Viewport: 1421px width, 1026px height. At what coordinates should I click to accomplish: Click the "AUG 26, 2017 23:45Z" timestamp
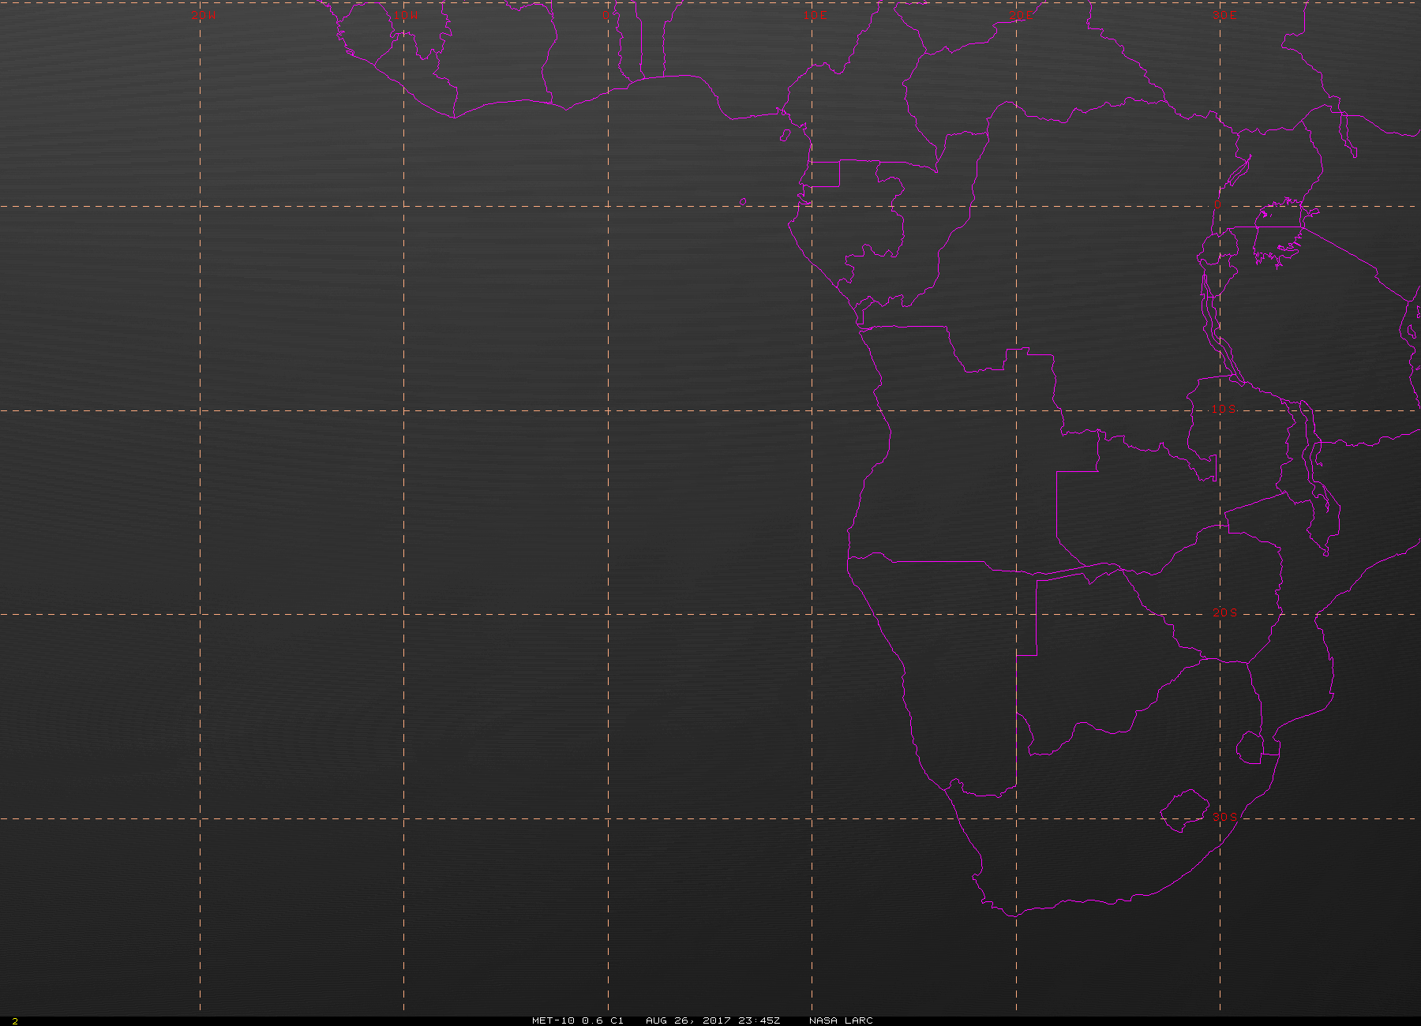(x=713, y=1020)
